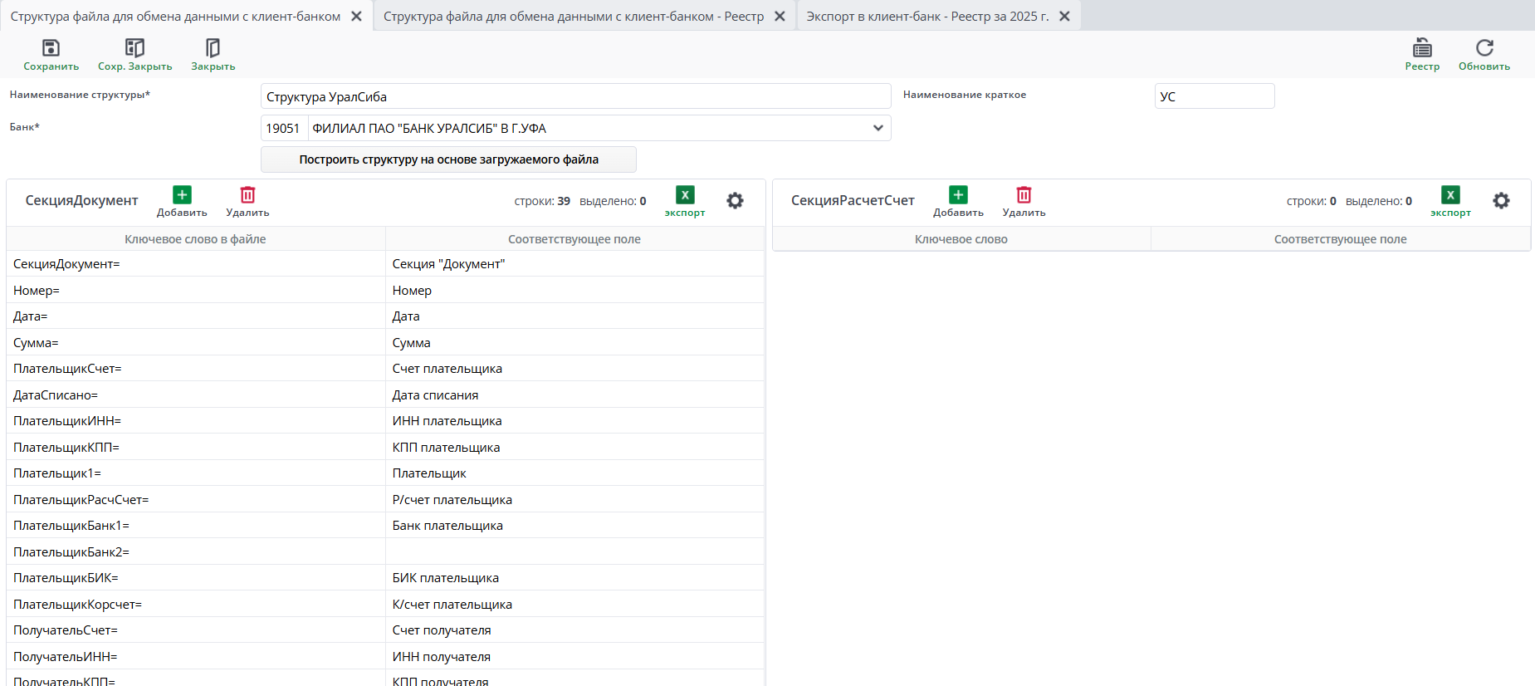Open settings gear for СекцияРасчетСчет table
The width and height of the screenshot is (1535, 686).
coord(1501,201)
